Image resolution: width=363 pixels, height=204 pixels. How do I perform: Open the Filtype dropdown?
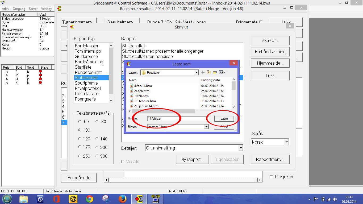206,127
